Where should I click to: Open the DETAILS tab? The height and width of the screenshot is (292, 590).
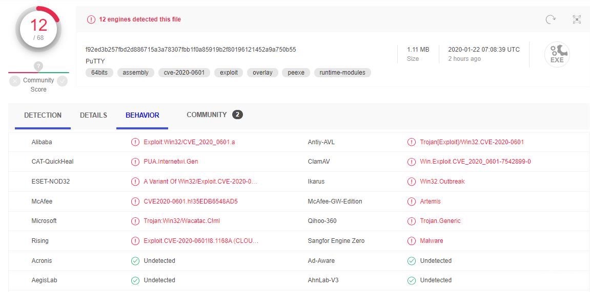pyautogui.click(x=93, y=115)
